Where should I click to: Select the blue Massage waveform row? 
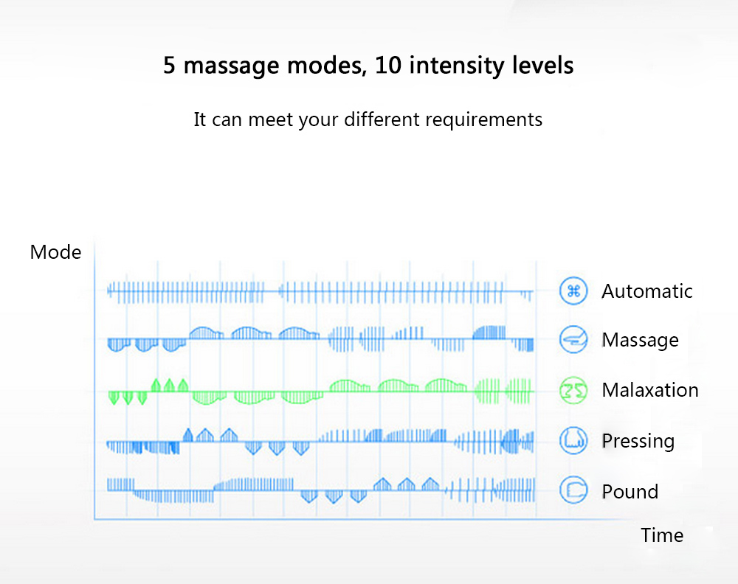pyautogui.click(x=319, y=338)
